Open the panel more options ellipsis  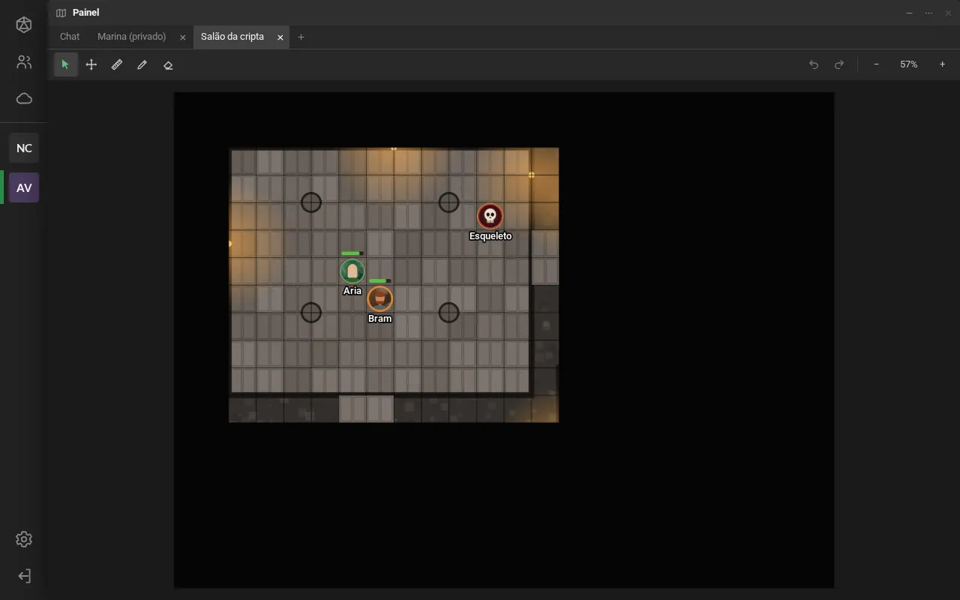pos(928,13)
